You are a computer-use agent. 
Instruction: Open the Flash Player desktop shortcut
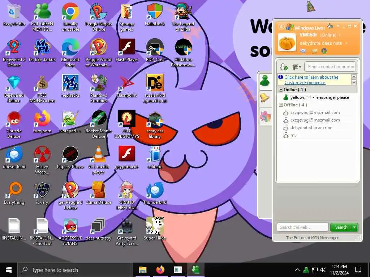tap(127, 50)
